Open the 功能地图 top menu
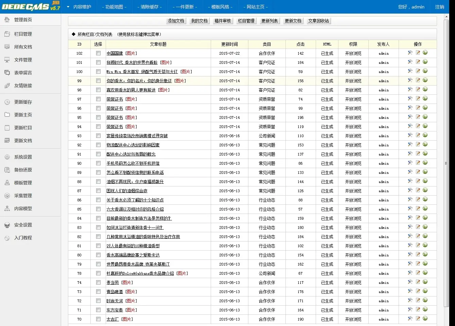Image resolution: width=455 pixels, height=326 pixels. pos(114,7)
